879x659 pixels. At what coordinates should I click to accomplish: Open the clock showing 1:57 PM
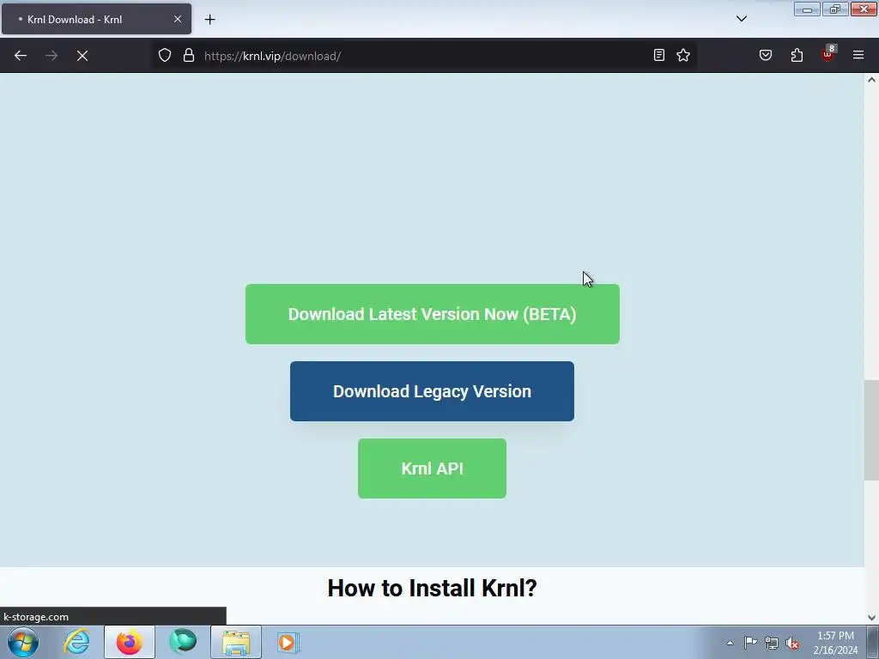[x=835, y=642]
